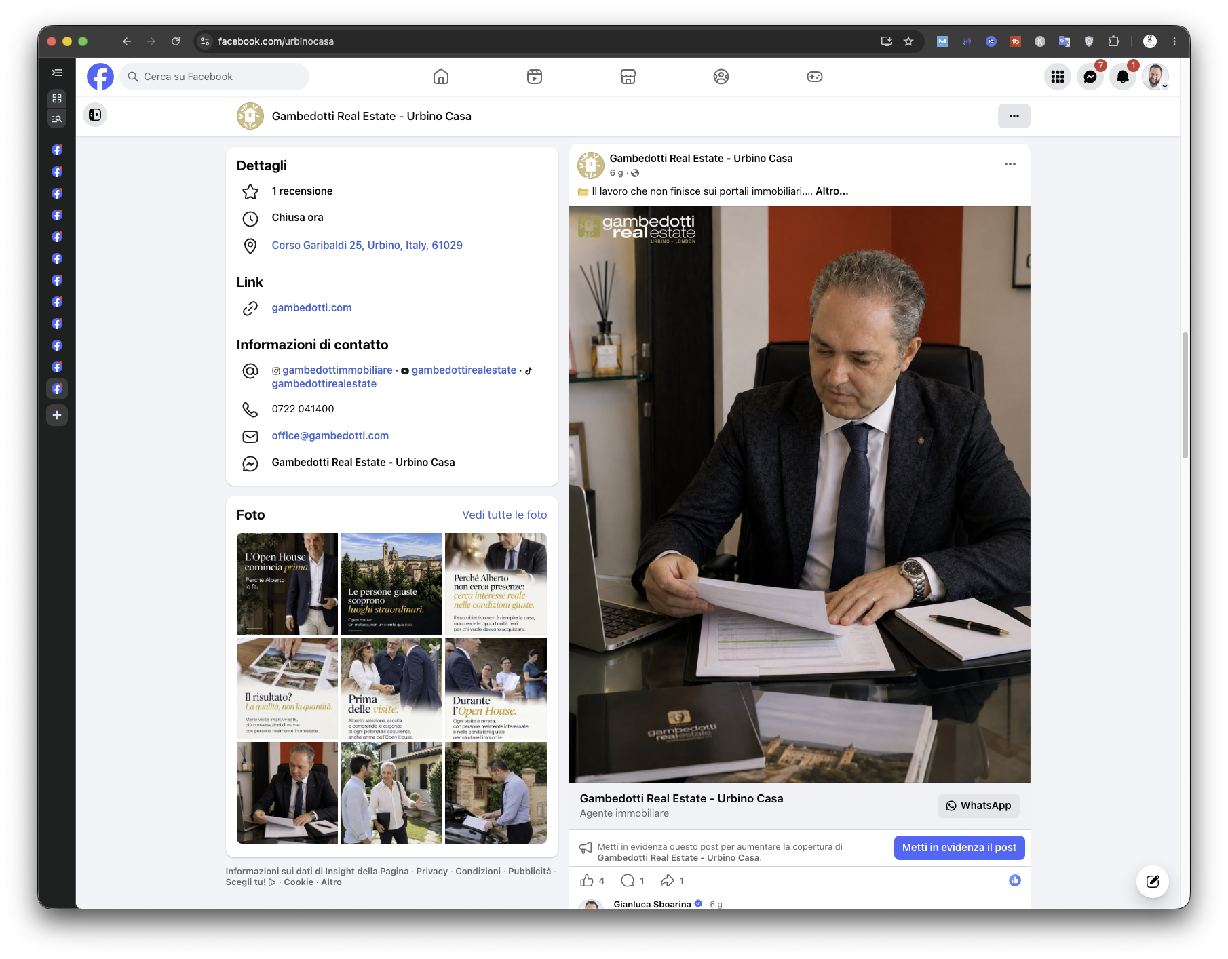Click Cookie footer link
The width and height of the screenshot is (1228, 959).
coord(299,882)
